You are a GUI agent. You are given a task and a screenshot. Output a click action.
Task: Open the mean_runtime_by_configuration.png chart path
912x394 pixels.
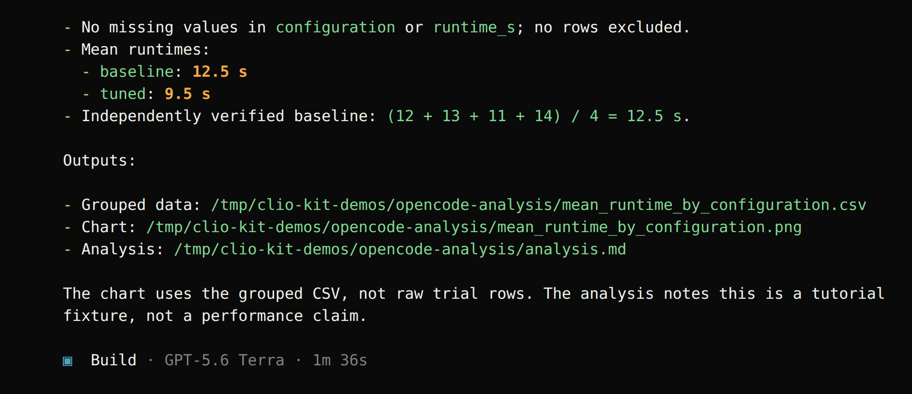[x=474, y=227]
